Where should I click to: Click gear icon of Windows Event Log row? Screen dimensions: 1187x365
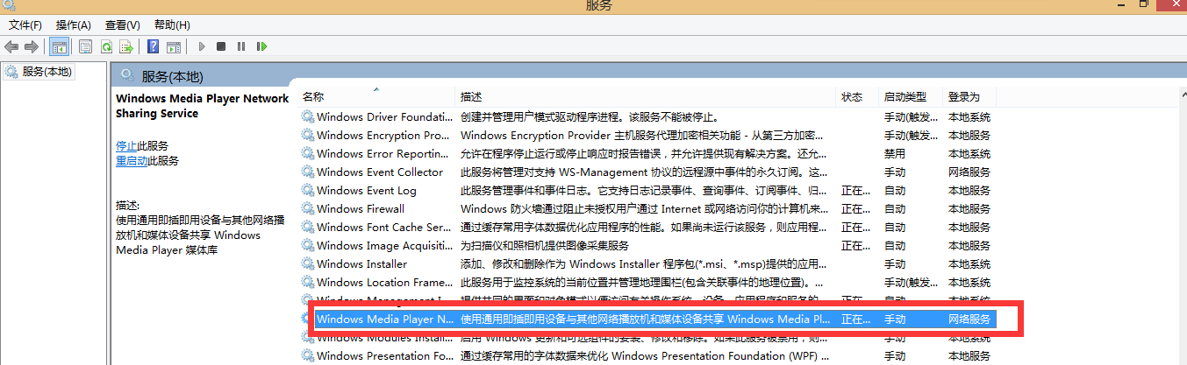click(307, 190)
